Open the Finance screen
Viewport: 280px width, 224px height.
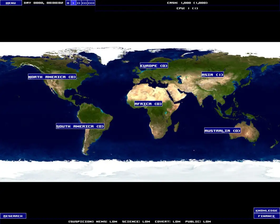267,216
